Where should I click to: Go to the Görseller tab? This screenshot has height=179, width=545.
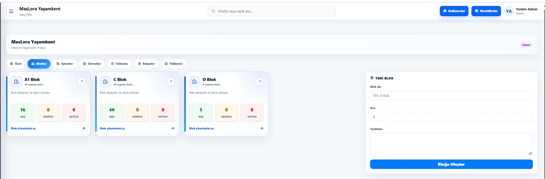tap(92, 64)
